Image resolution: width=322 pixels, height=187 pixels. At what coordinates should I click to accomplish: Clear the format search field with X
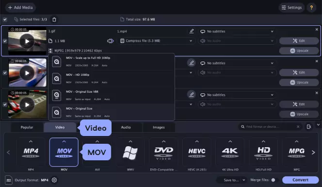click(298, 127)
